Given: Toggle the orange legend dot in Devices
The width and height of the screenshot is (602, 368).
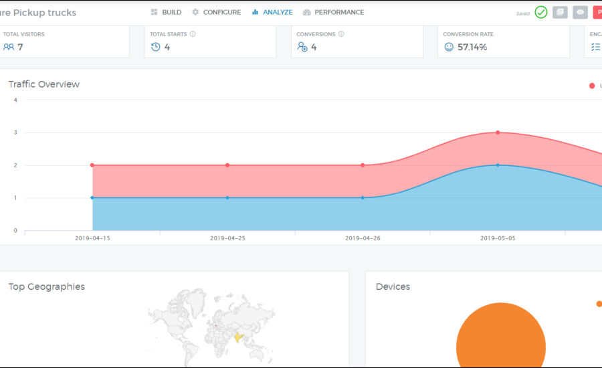Looking at the screenshot, I should [599, 304].
